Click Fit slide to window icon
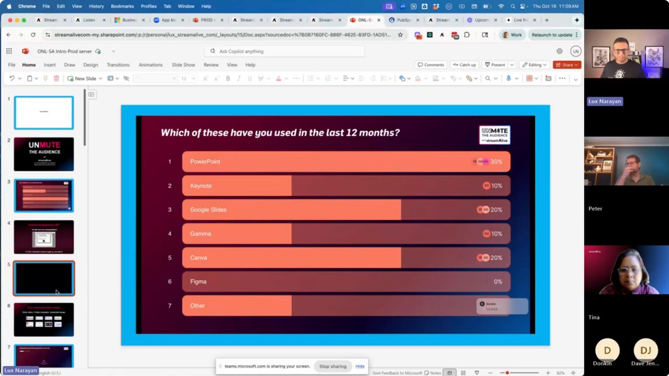This screenshot has width=669, height=376. (x=573, y=373)
